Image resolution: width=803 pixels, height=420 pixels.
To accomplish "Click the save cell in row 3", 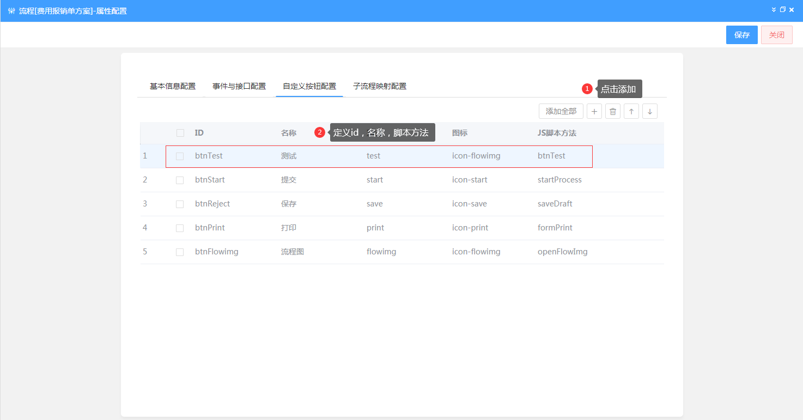I will point(375,204).
